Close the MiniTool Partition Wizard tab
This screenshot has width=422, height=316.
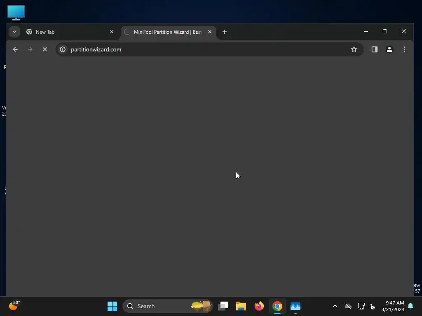(x=210, y=32)
